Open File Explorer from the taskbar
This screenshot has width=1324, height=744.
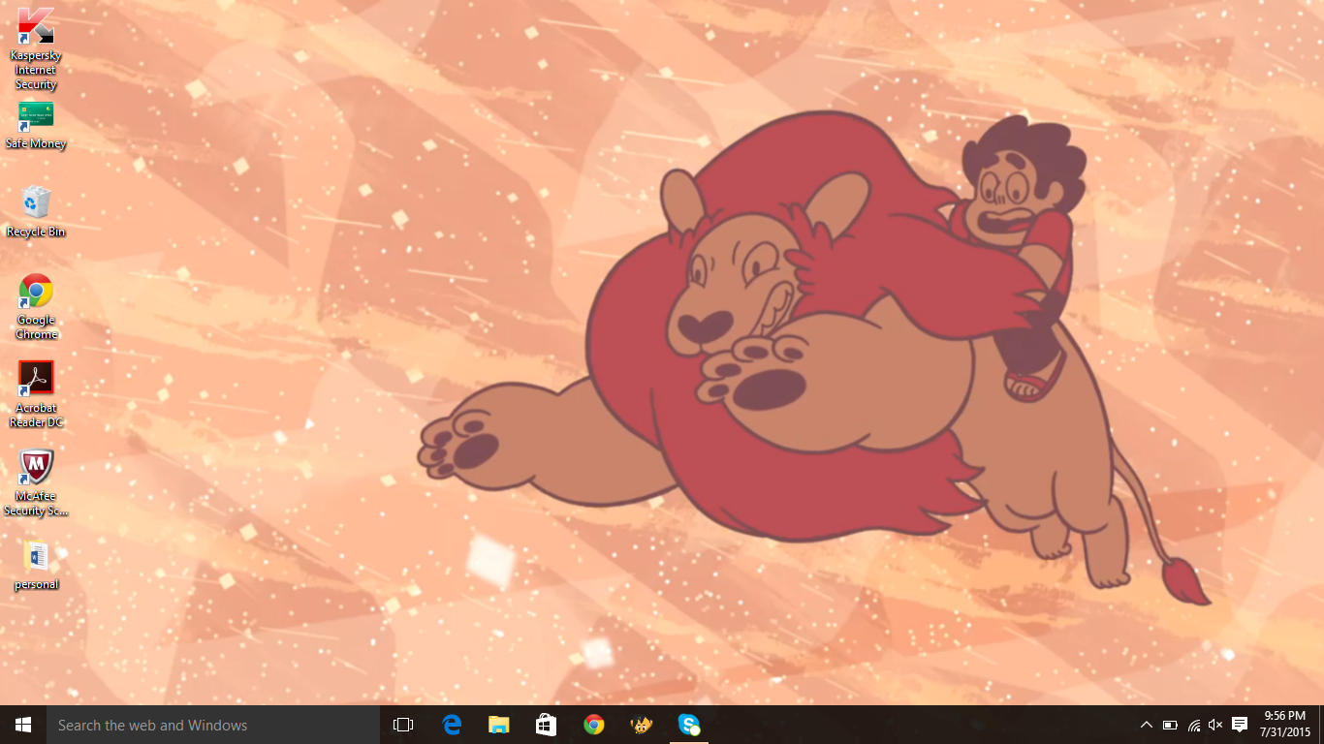pos(499,725)
